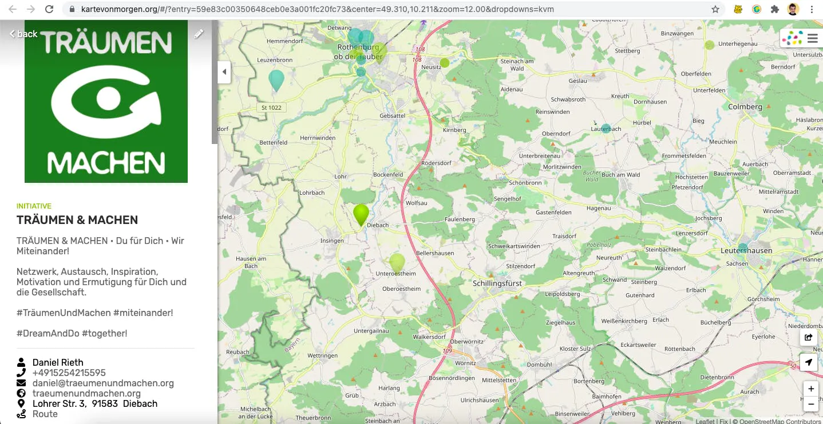Click the Colmberg map label
The height and width of the screenshot is (424, 823).
745,107
